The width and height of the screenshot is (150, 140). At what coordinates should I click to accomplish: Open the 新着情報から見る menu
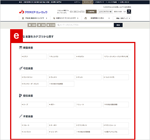97,18
